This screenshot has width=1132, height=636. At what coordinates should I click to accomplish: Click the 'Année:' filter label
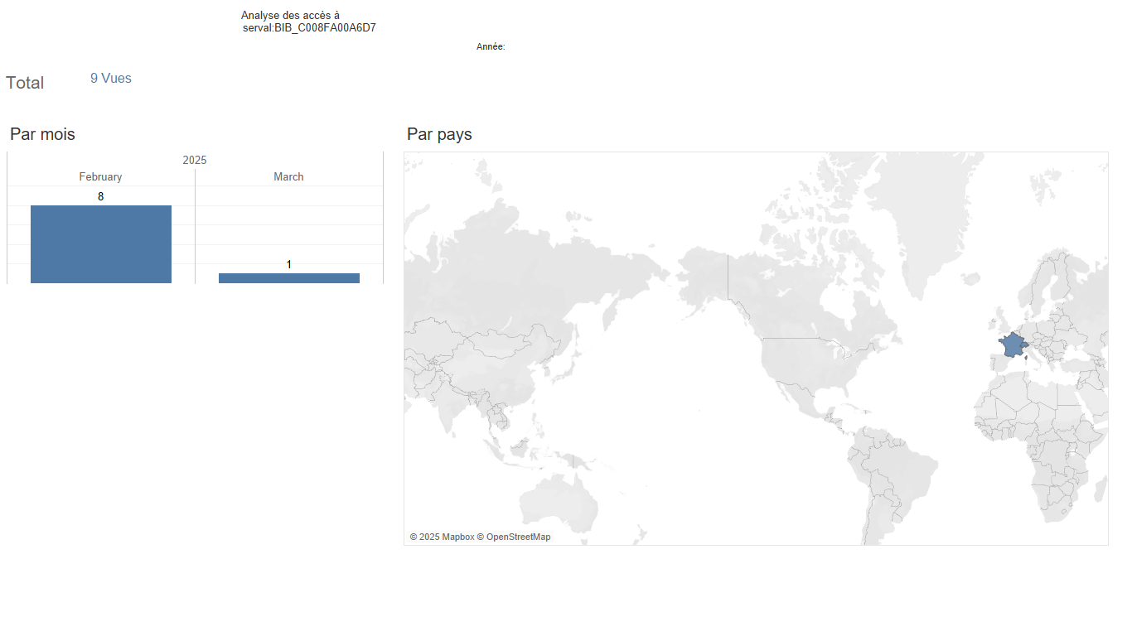point(491,47)
